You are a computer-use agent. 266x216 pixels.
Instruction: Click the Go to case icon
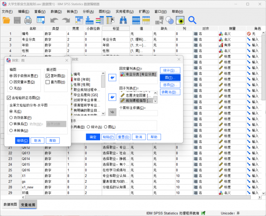(x=79, y=20)
